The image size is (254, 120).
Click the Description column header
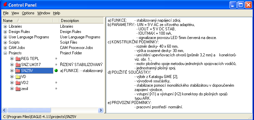[81, 21]
